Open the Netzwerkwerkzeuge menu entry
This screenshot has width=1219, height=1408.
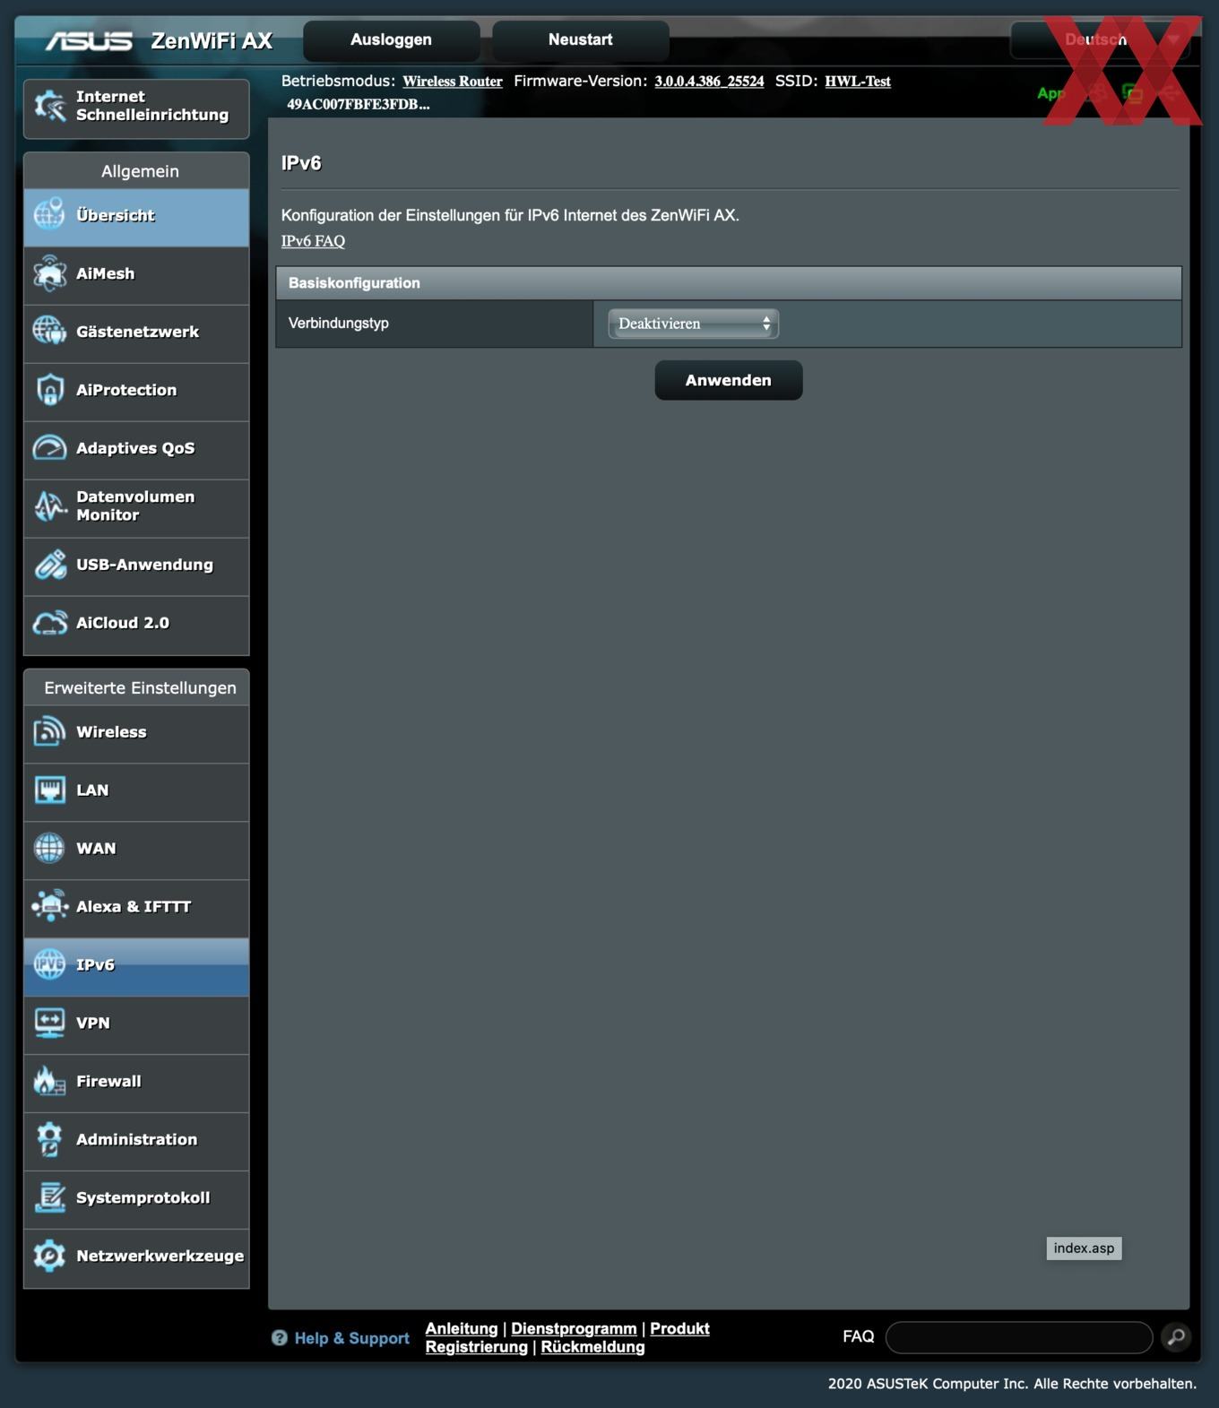tap(136, 1258)
